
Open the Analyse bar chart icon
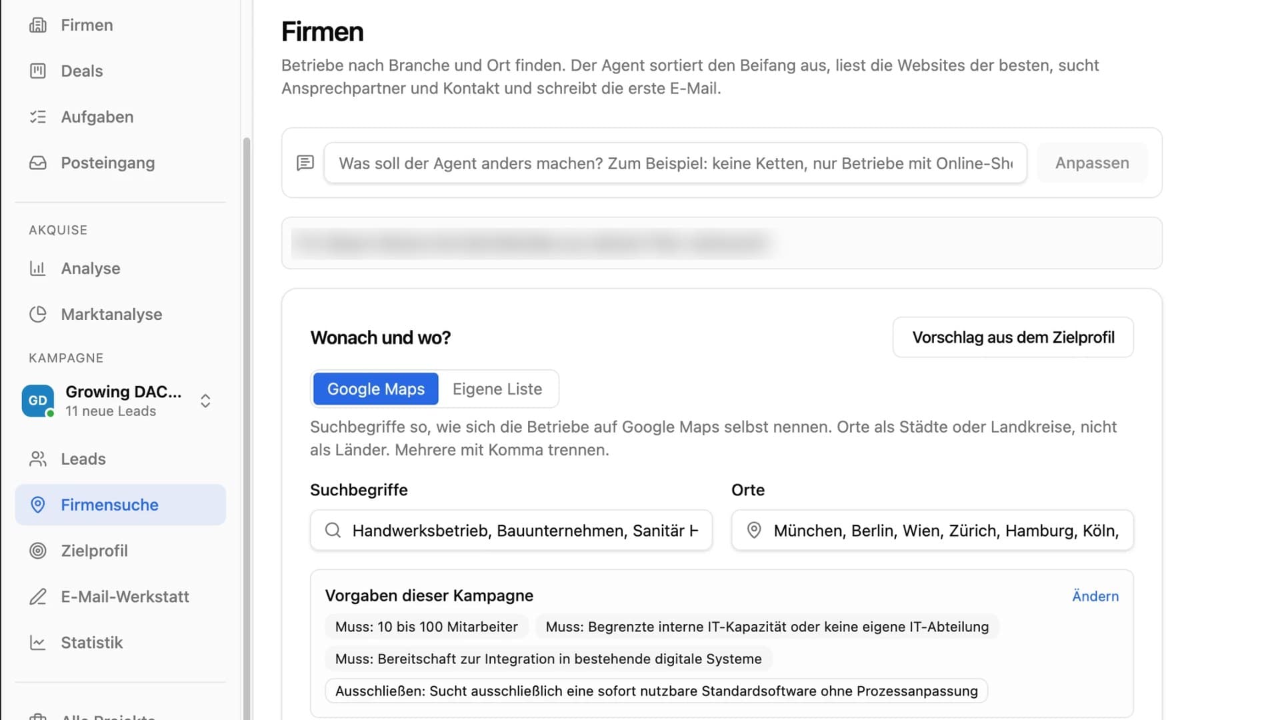pos(38,269)
